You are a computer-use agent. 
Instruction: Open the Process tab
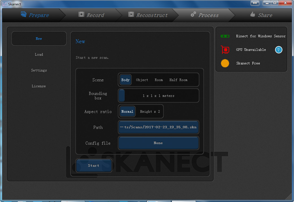205,15
